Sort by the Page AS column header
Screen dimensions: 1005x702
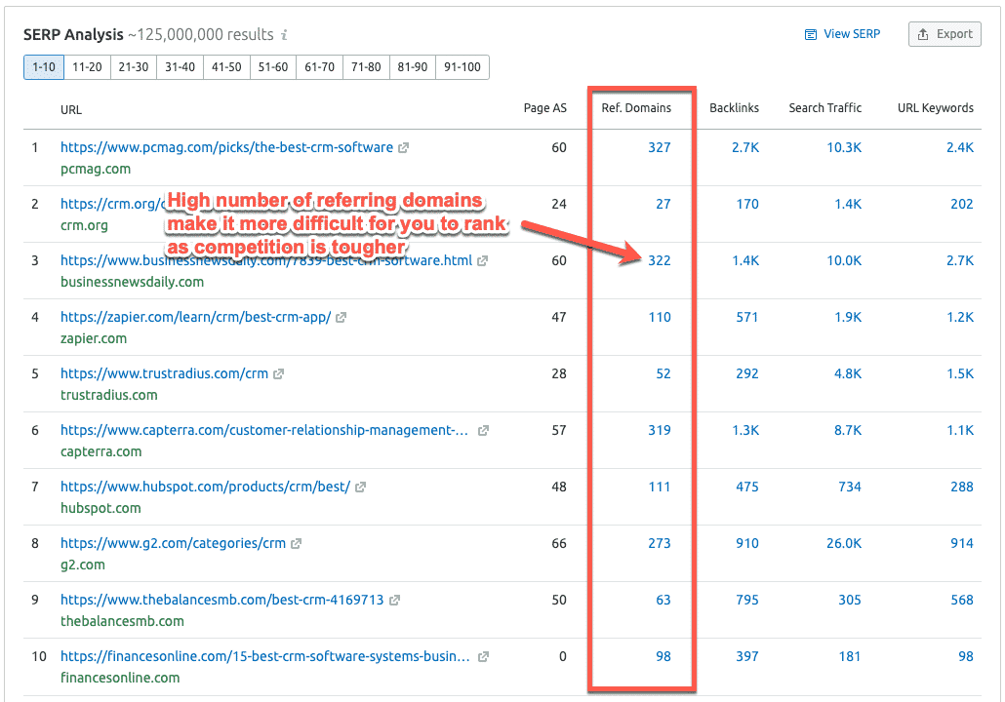(544, 108)
